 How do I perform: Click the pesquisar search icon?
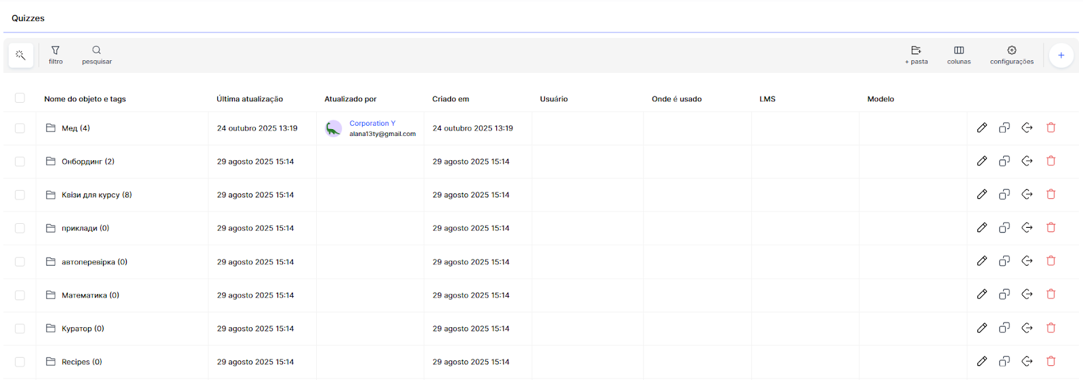pos(97,55)
